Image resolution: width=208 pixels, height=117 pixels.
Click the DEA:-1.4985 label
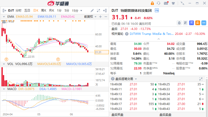48,89
